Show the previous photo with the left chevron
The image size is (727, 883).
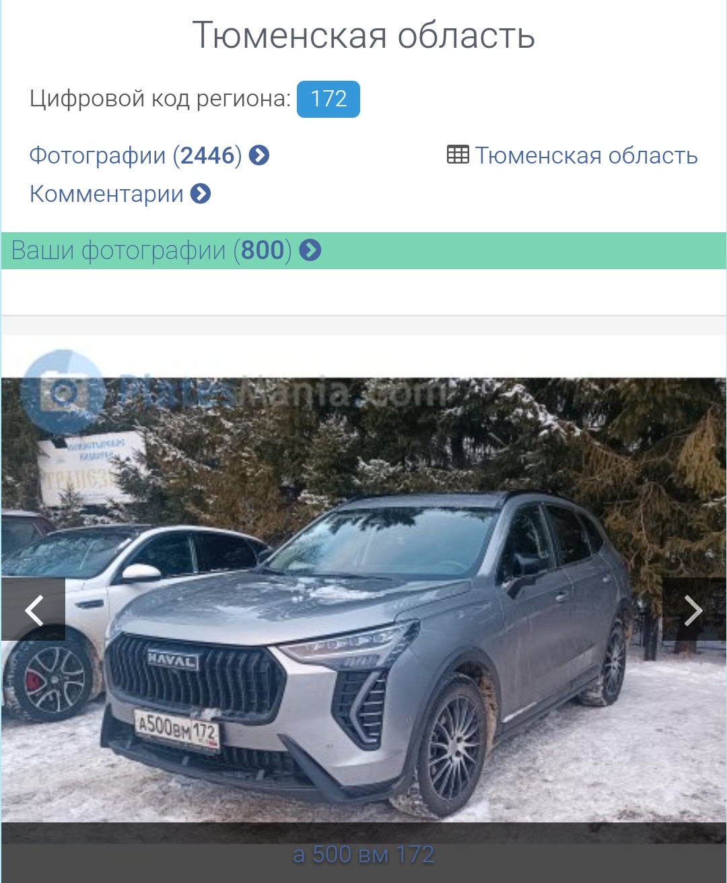[34, 610]
